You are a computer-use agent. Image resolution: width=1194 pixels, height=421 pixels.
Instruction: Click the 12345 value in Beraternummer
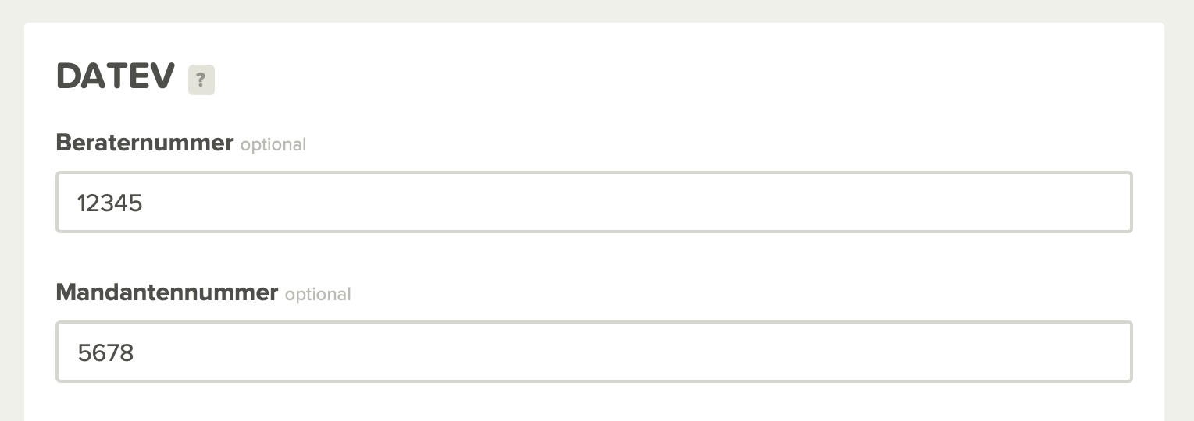(x=109, y=203)
